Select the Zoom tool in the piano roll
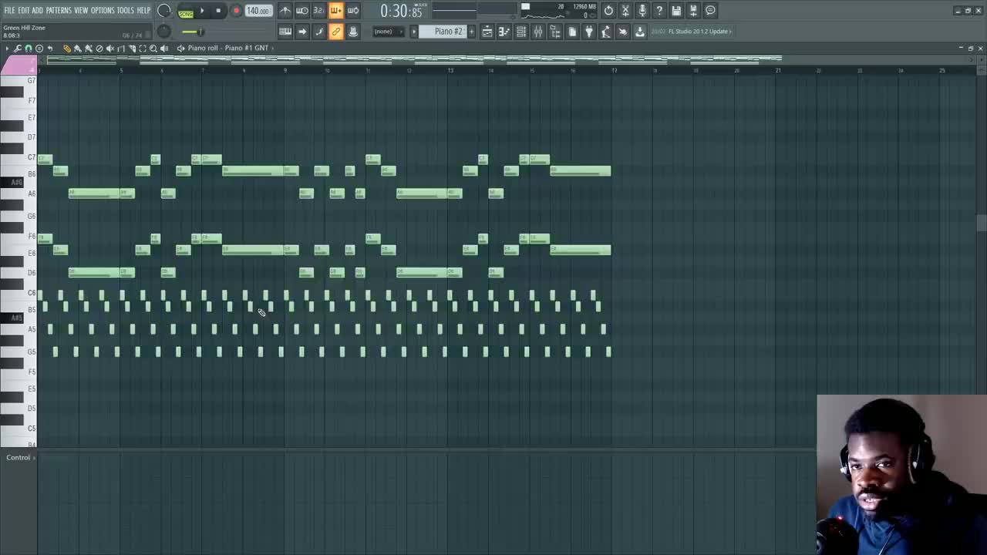The width and height of the screenshot is (987, 555). (153, 48)
